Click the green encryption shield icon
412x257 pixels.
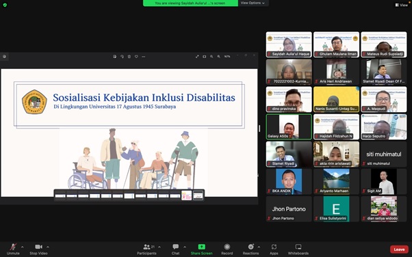pyautogui.click(x=5, y=5)
